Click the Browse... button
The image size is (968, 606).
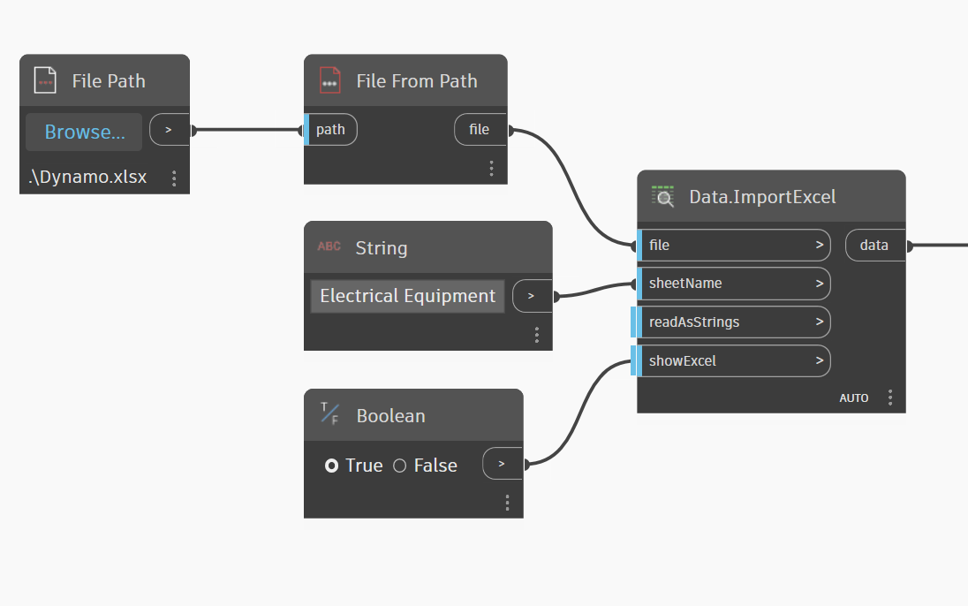pos(83,131)
